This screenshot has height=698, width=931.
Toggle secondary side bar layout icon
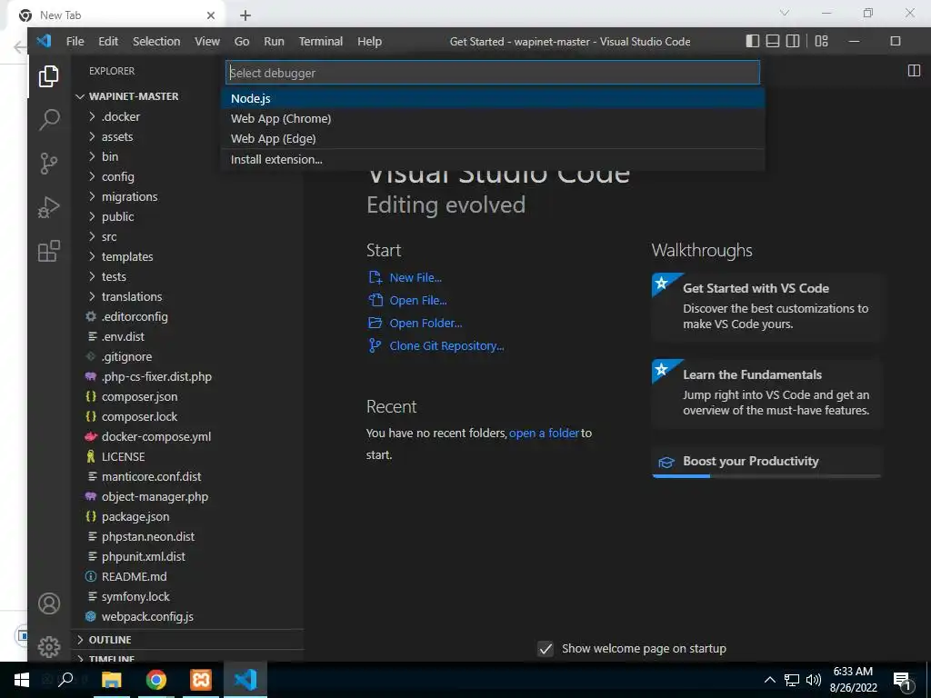click(x=793, y=41)
